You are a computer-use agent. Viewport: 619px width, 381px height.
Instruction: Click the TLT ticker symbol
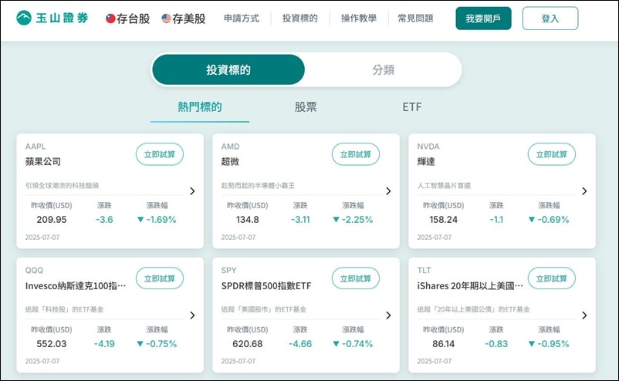pos(424,270)
